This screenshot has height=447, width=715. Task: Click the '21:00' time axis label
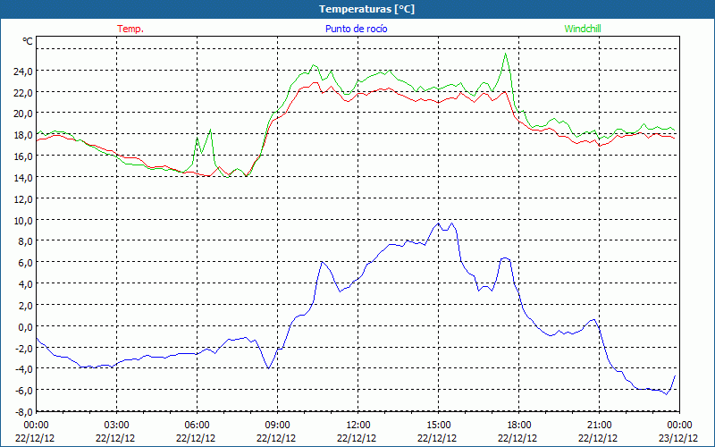pyautogui.click(x=599, y=426)
